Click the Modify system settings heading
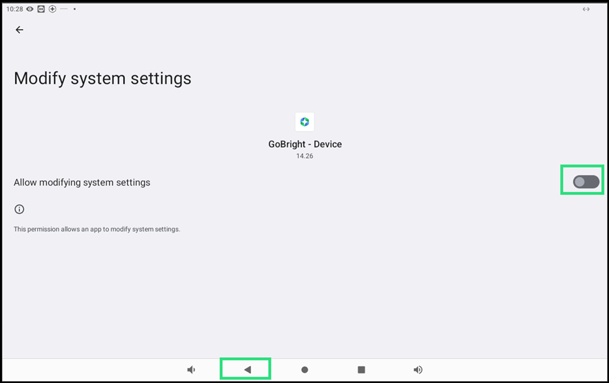This screenshot has width=609, height=383. (x=102, y=79)
